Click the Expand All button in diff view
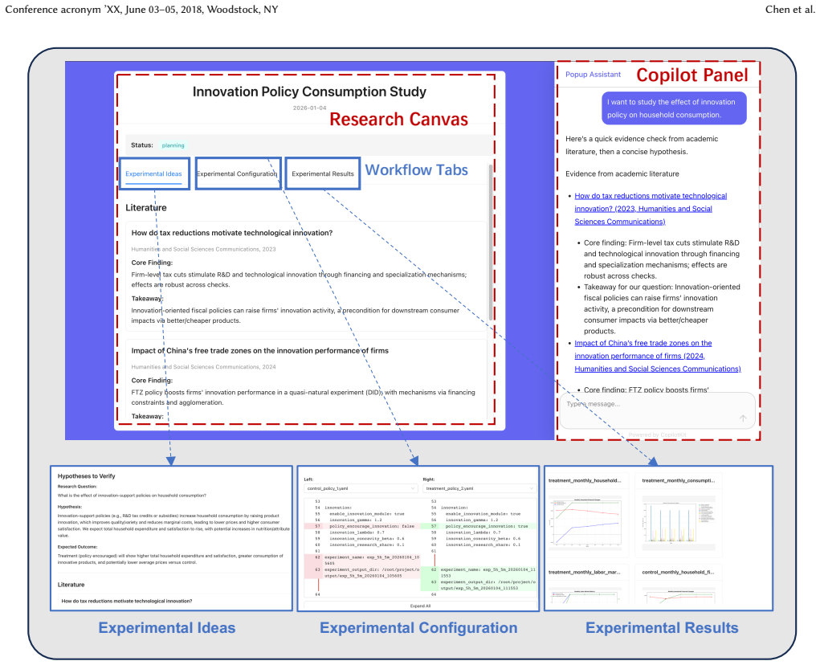 421,606
